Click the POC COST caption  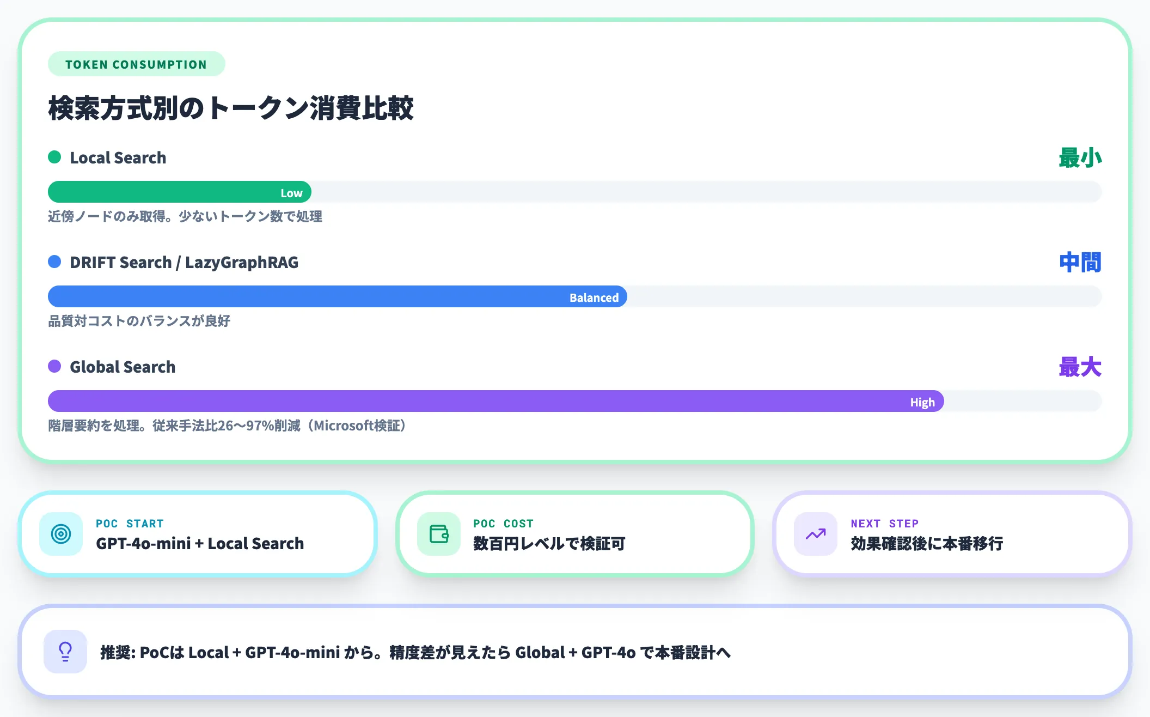click(503, 524)
